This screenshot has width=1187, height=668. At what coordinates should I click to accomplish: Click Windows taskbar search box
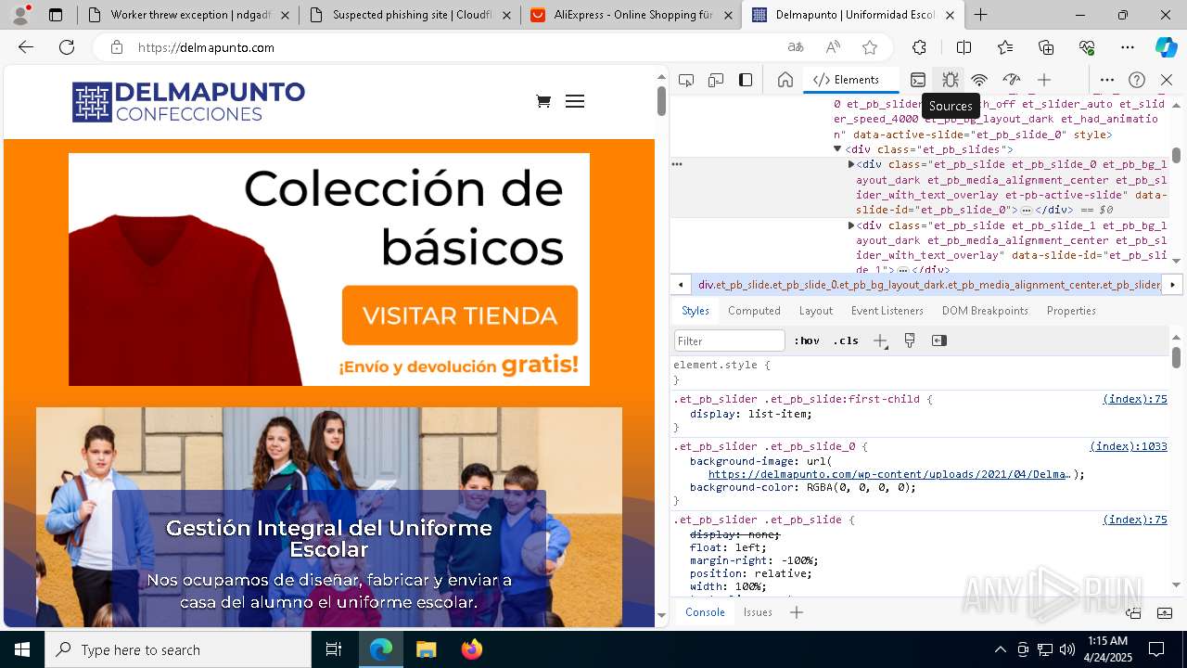click(178, 649)
